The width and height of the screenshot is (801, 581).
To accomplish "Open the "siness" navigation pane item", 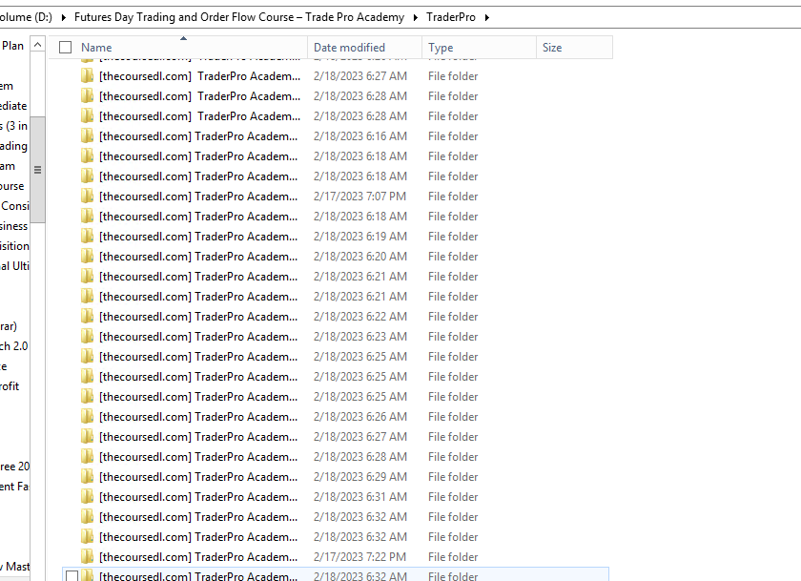I will pos(13,226).
